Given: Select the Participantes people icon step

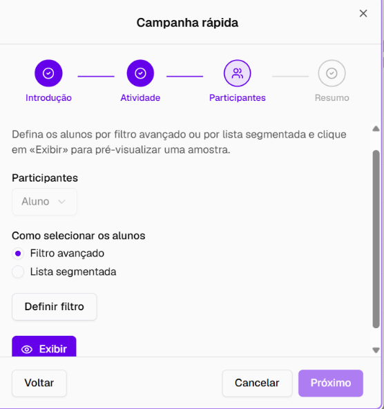Looking at the screenshot, I should [x=237, y=73].
